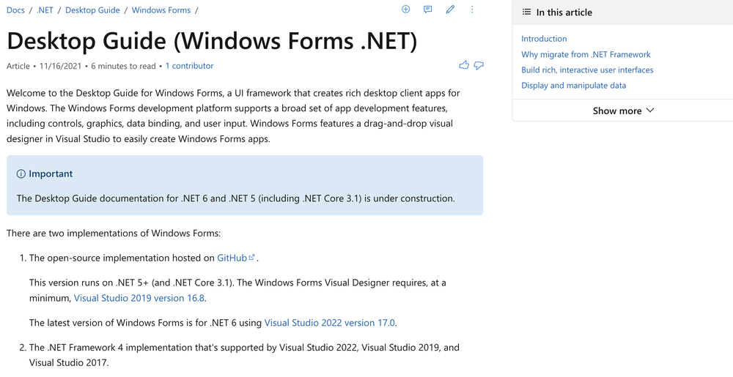Image resolution: width=733 pixels, height=377 pixels.
Task: Navigate to Desktop Guide breadcrumb
Action: (92, 10)
